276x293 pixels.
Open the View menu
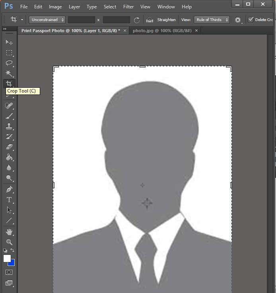pyautogui.click(x=145, y=7)
